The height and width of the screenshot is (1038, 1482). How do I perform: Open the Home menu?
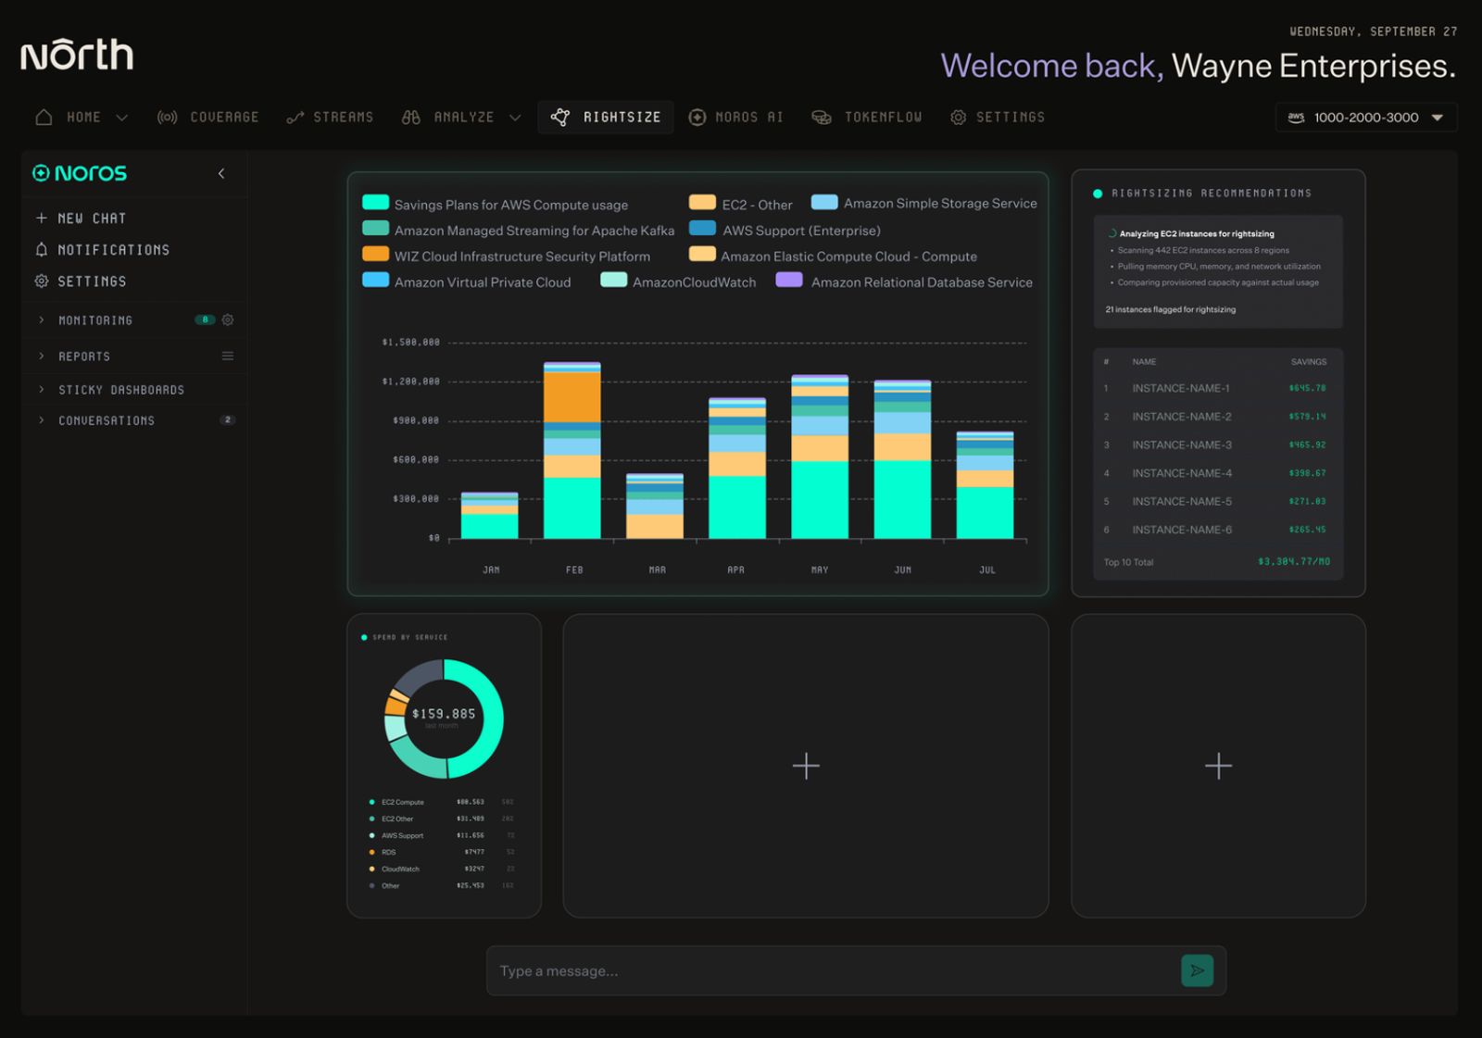[82, 118]
